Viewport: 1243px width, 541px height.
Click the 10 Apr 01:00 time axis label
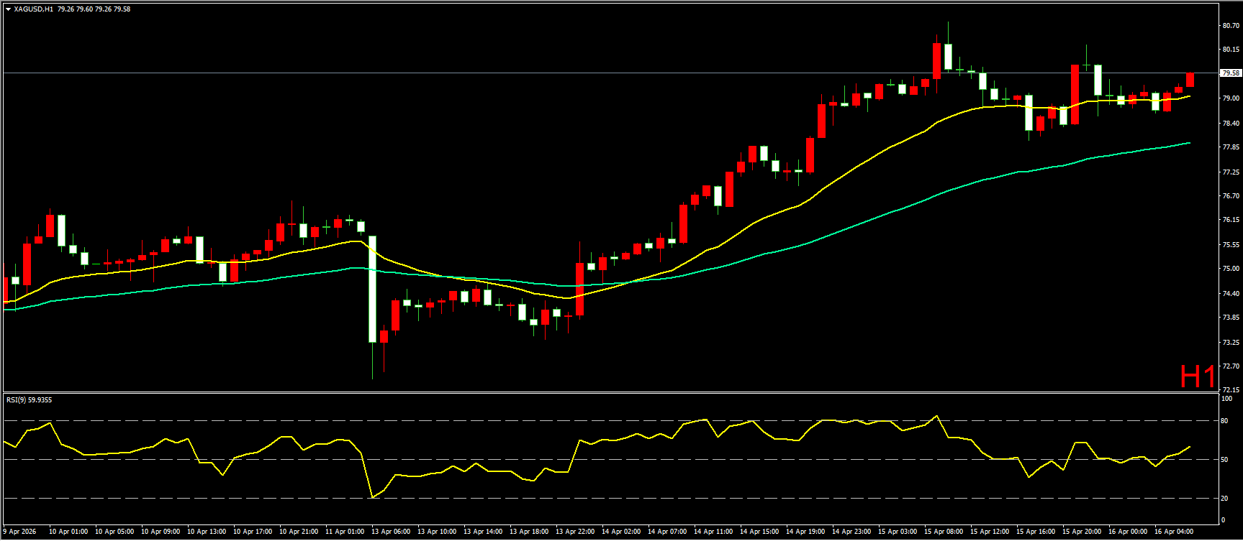click(x=68, y=532)
